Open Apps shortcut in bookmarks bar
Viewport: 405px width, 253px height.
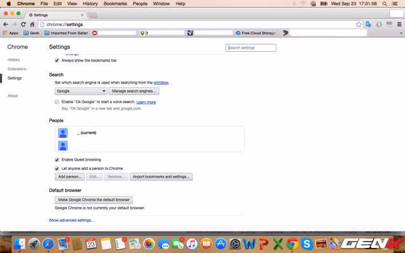(x=10, y=32)
